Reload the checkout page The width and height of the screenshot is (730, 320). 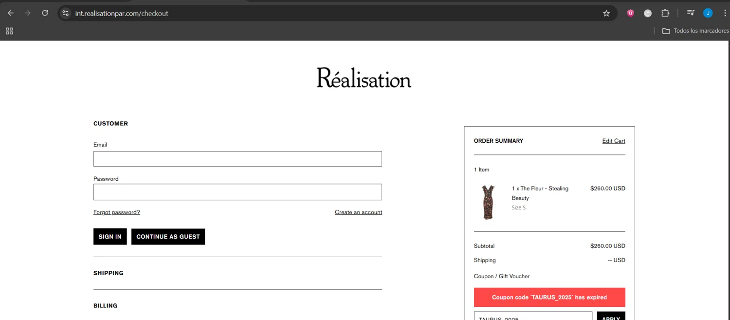[x=45, y=13]
